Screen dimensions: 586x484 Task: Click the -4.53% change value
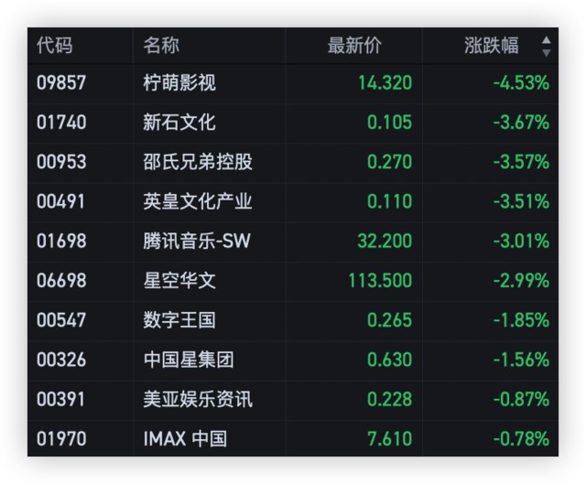[x=521, y=83]
